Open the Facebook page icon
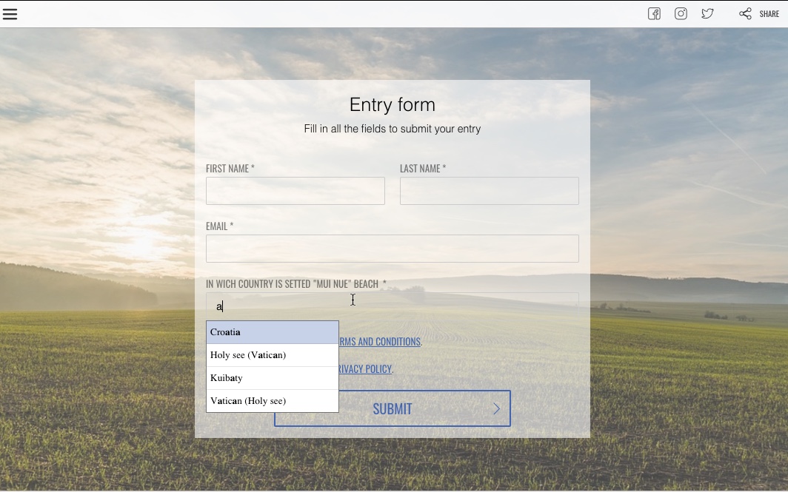The width and height of the screenshot is (788, 492). coord(654,14)
